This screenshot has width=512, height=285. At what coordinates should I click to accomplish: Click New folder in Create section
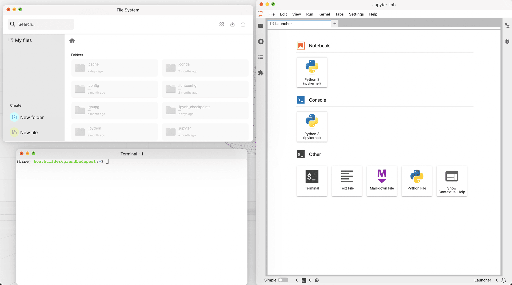(32, 117)
